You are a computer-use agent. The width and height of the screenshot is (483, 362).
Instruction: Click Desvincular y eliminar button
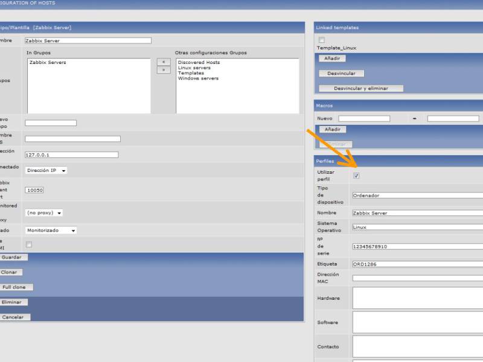pyautogui.click(x=361, y=88)
